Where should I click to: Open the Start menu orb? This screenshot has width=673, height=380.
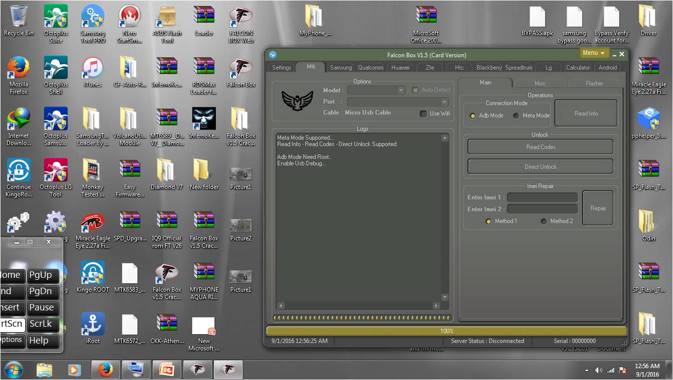tap(13, 370)
